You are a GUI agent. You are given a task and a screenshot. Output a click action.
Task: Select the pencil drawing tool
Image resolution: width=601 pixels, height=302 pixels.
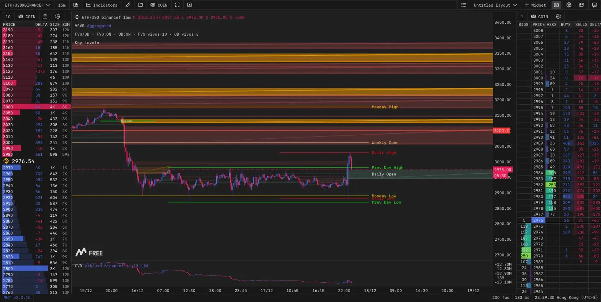128,5
